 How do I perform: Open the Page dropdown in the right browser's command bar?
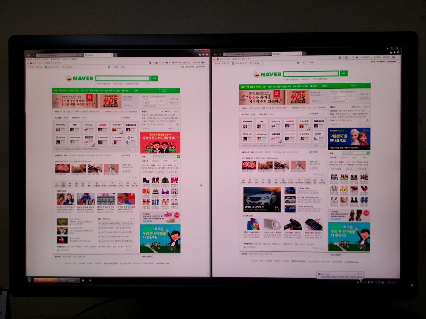click(366, 57)
